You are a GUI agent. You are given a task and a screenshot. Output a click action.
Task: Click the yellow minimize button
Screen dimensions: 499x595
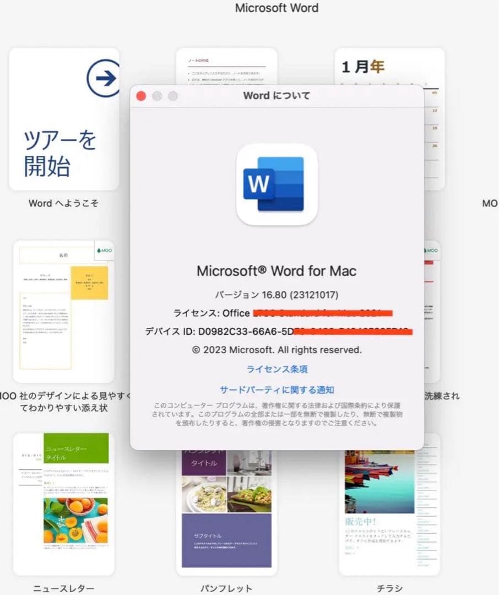[157, 95]
